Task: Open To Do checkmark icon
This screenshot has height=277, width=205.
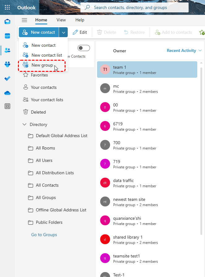Action: click(7, 79)
